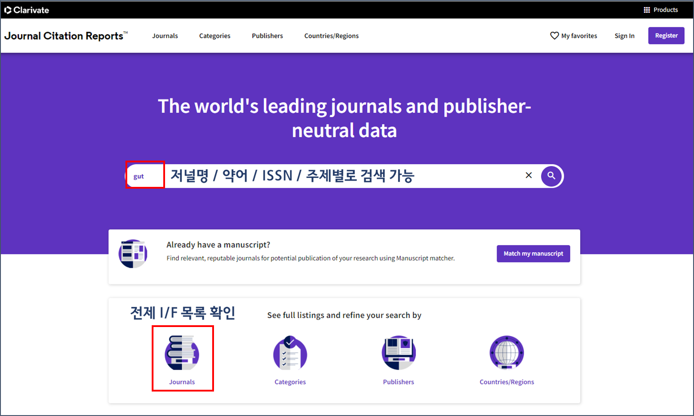Click the Match my manuscript button
694x416 pixels.
tap(533, 254)
